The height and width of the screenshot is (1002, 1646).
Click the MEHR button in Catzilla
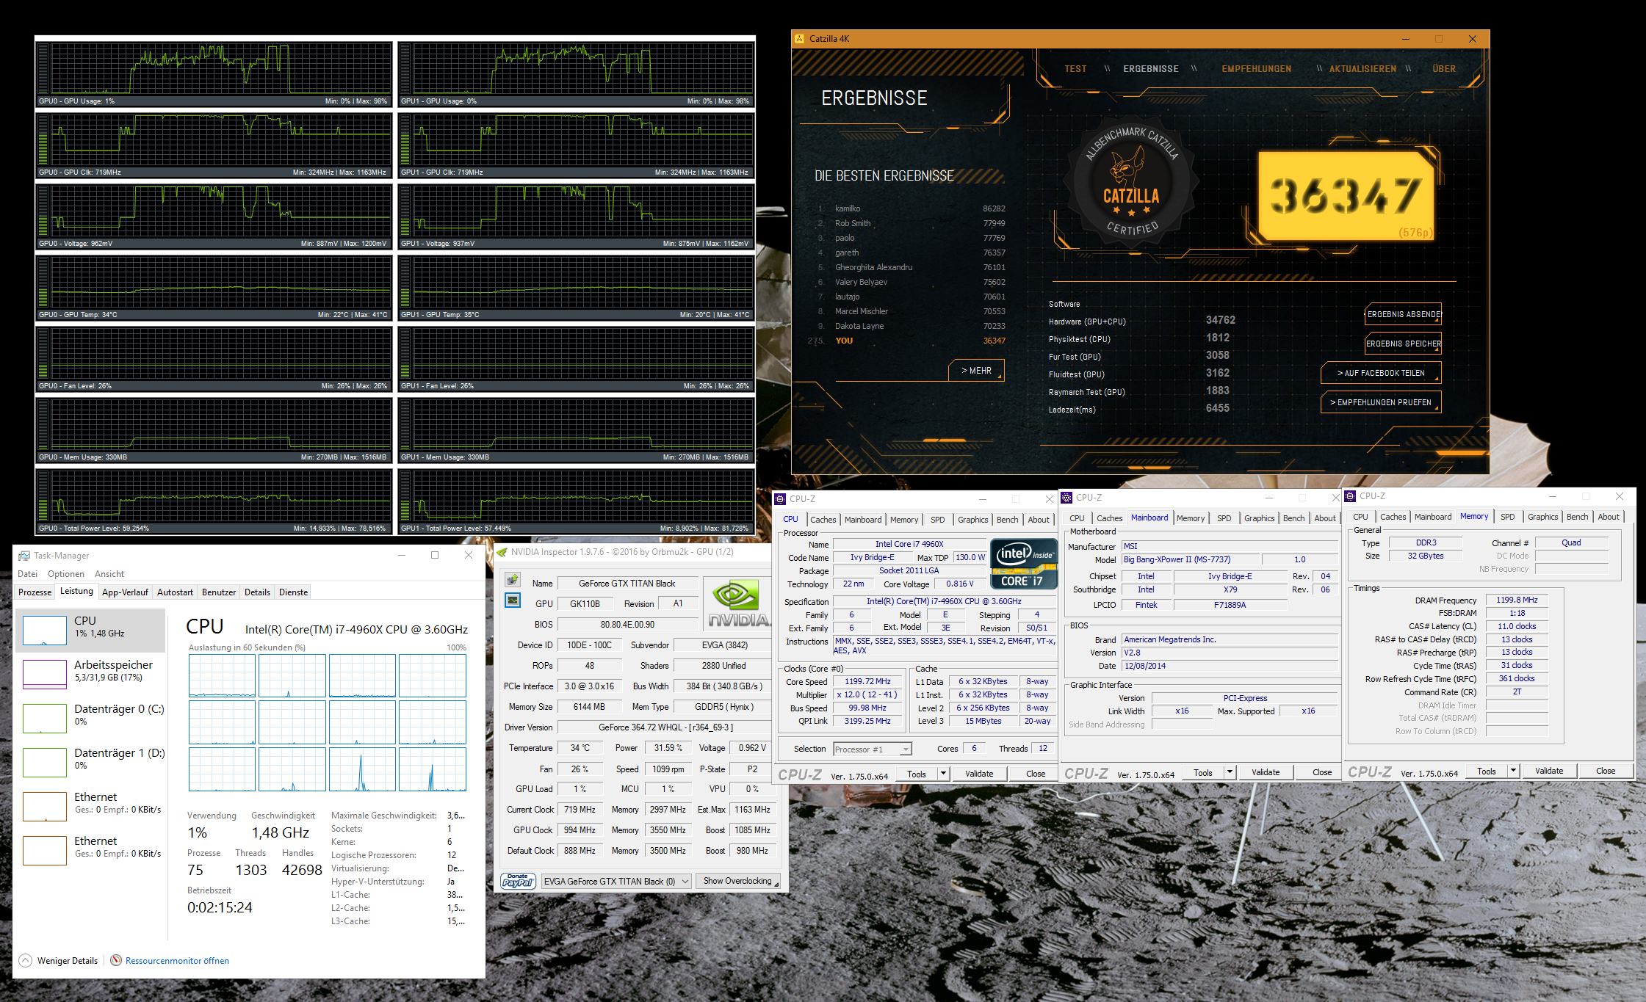coord(976,371)
